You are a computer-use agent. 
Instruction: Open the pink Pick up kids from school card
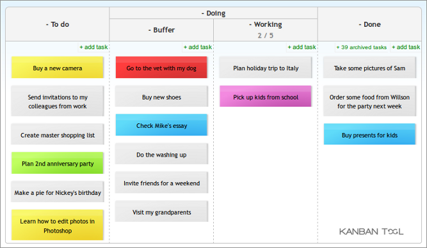click(266, 97)
